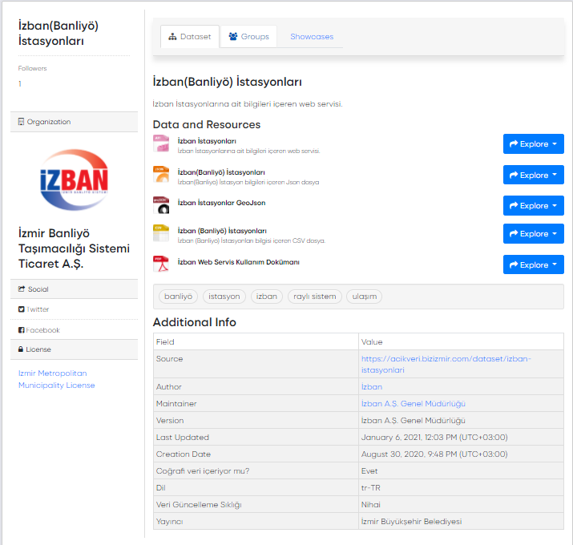Click the PDF icon for Web Servis document
The image size is (573, 545).
[x=161, y=264]
